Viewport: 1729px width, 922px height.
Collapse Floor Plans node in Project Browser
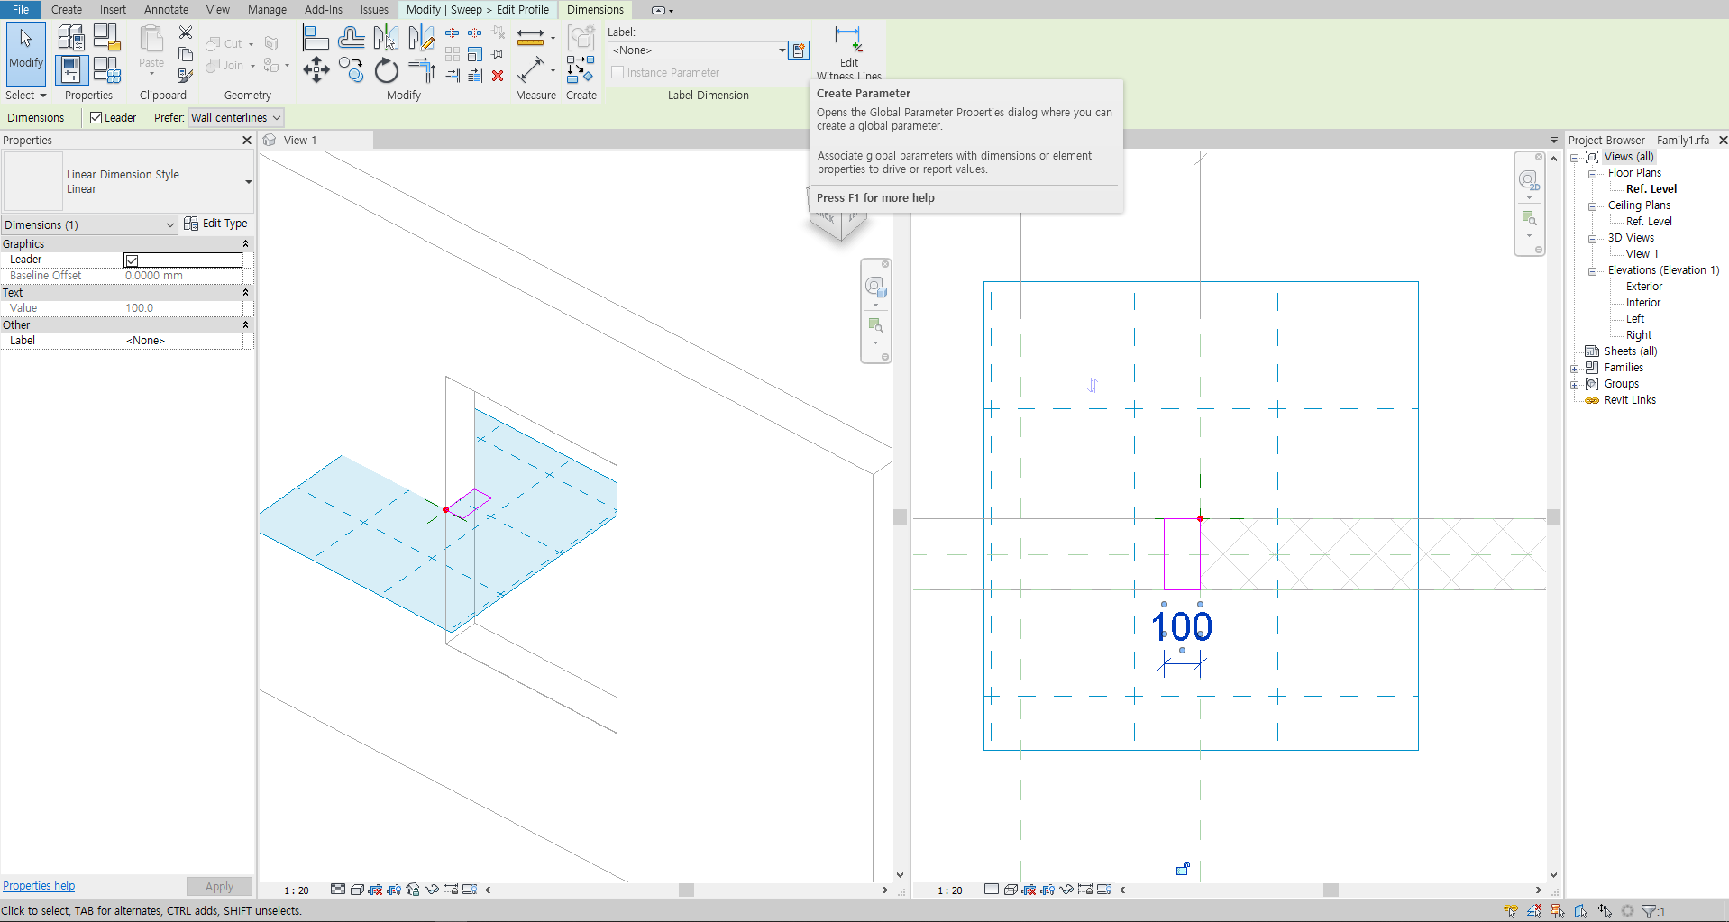[x=1593, y=174]
